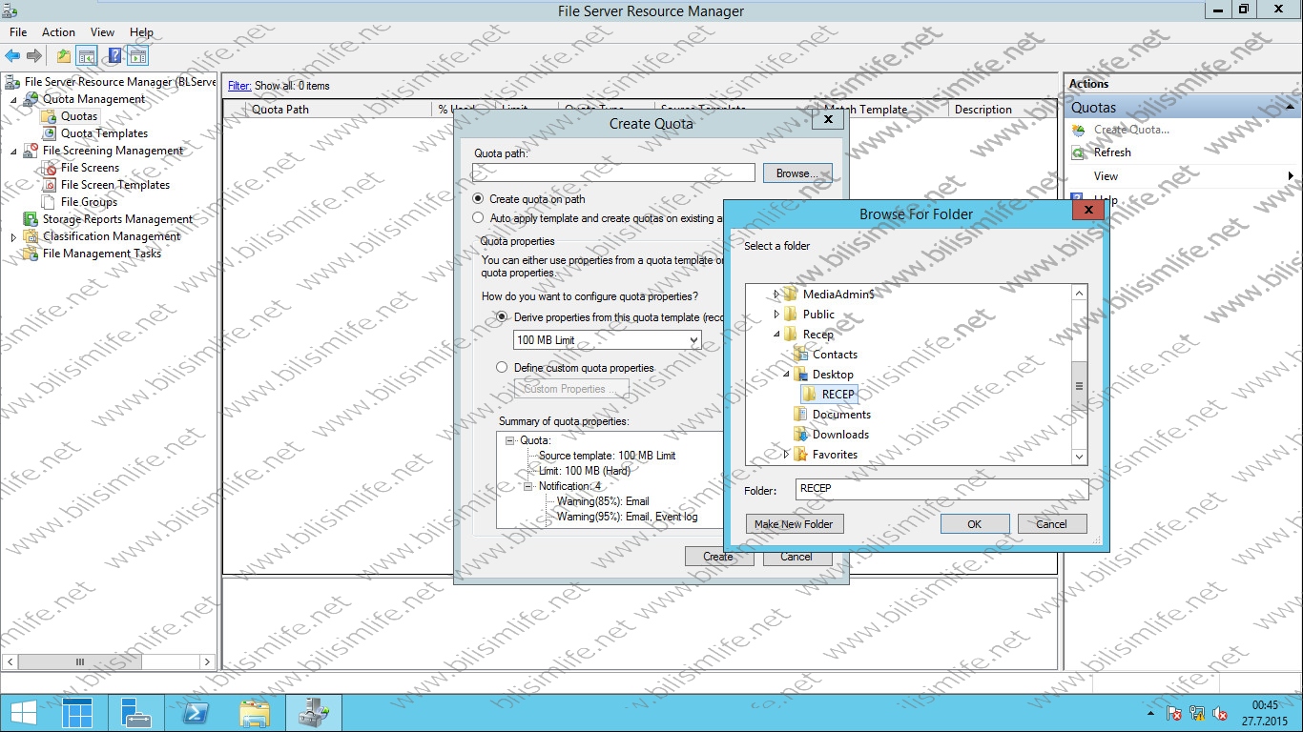Select Create quota on path option
The image size is (1303, 732).
pos(479,199)
